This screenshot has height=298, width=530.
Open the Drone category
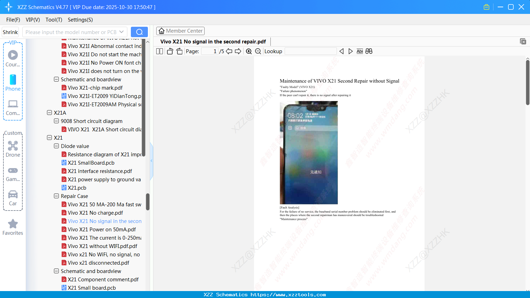[13, 149]
